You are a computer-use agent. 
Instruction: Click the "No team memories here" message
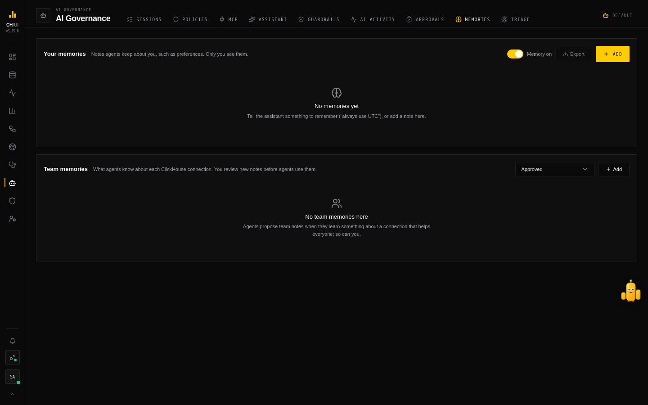pos(337,217)
